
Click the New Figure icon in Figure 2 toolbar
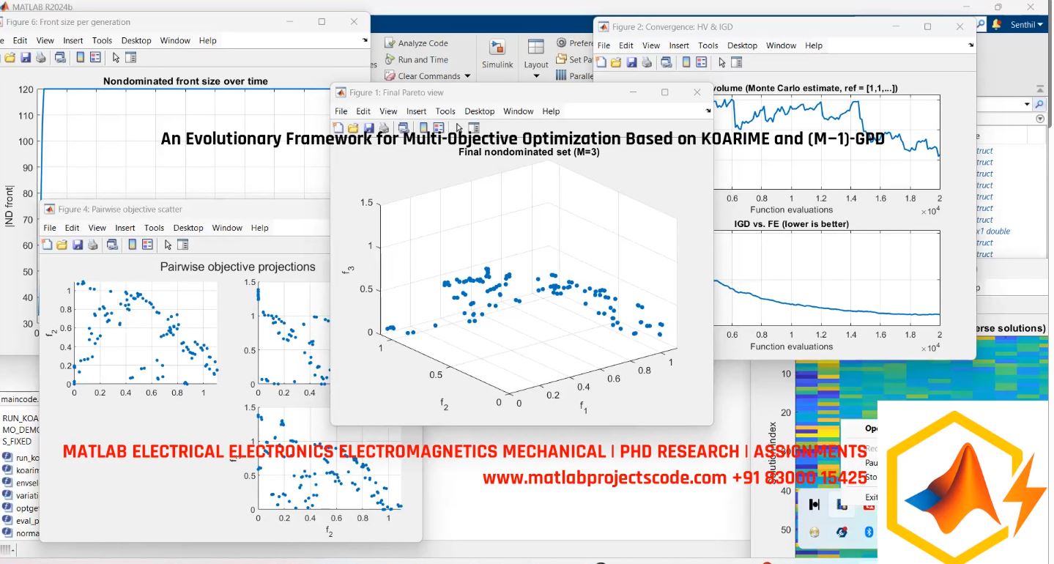601,63
